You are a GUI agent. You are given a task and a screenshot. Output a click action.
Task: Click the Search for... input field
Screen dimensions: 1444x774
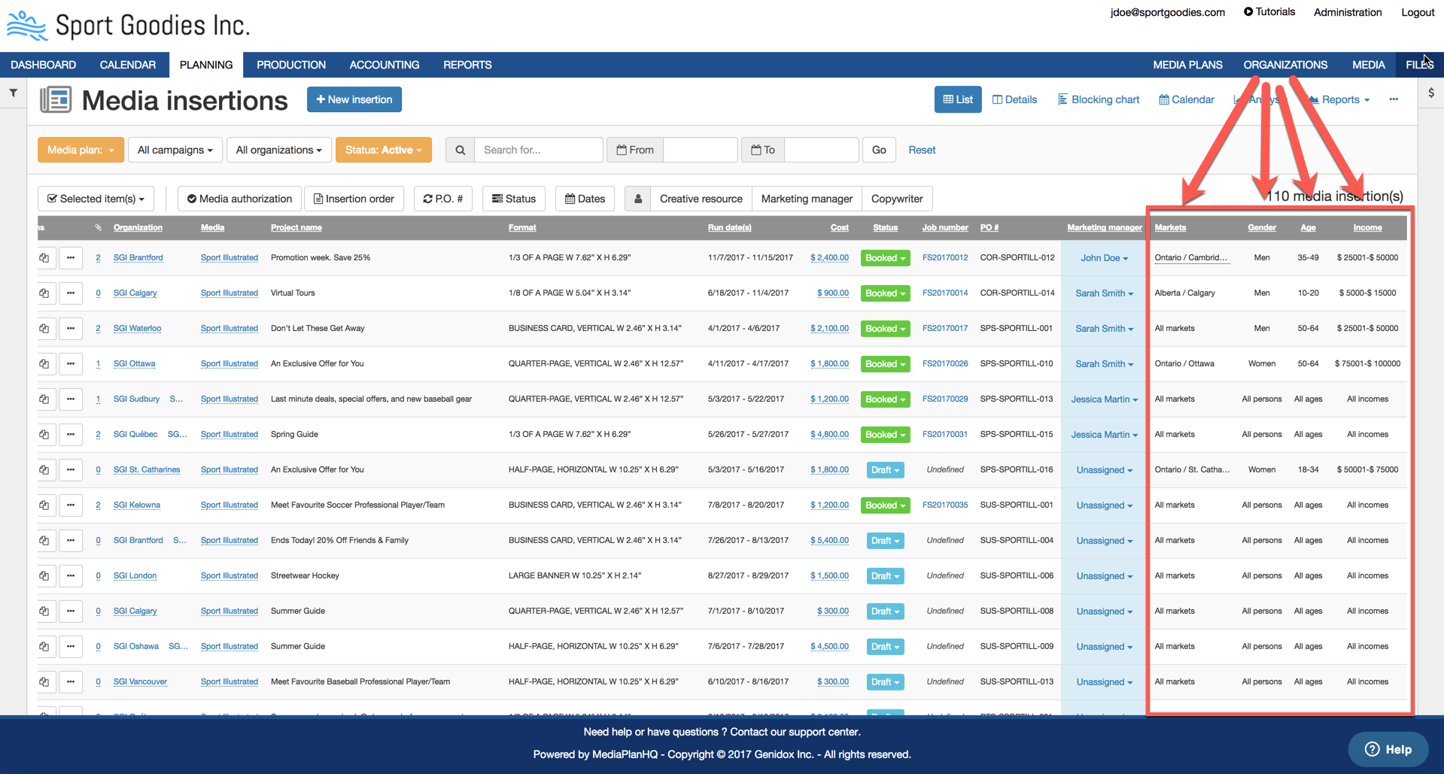[538, 150]
